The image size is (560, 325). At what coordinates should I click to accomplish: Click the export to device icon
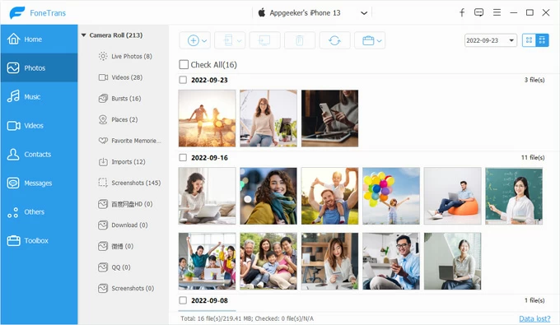(x=228, y=40)
